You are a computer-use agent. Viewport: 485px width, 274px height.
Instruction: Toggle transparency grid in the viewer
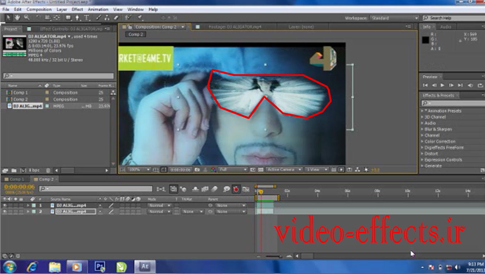(261, 170)
